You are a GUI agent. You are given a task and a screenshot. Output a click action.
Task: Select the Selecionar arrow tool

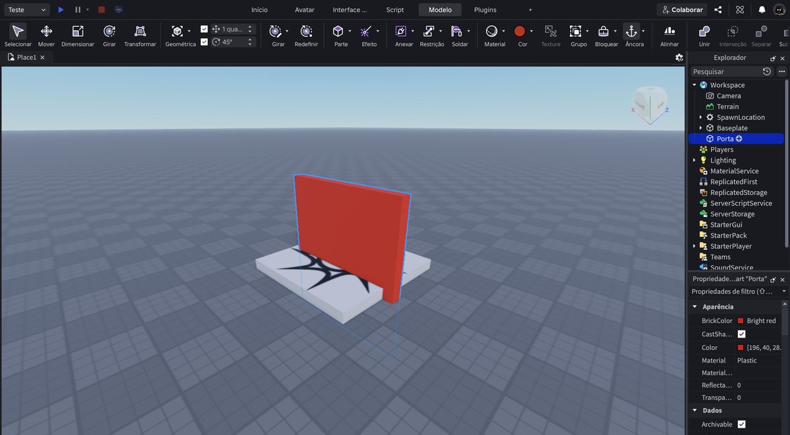[18, 32]
